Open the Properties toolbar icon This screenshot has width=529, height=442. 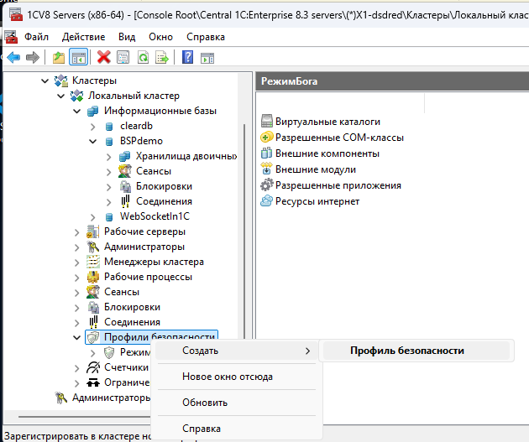coord(123,57)
